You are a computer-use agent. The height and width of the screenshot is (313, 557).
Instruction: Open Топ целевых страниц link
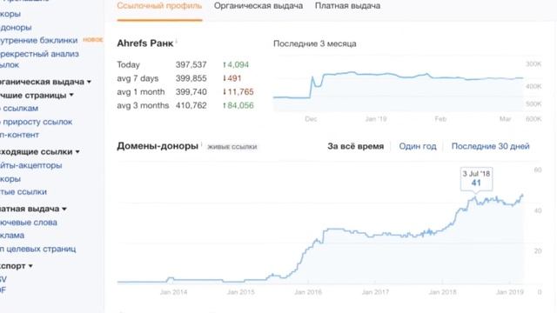[x=37, y=250]
